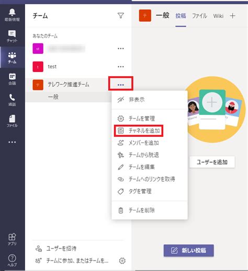Click the filter funnel icon beside チーム
Viewport: 248px width, 271px height.
121,16
